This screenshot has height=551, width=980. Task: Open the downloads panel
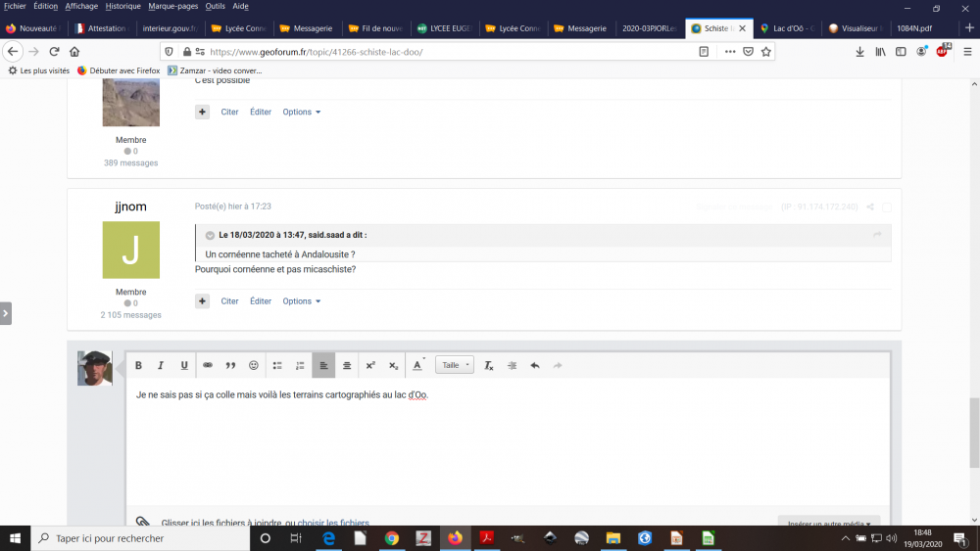(x=860, y=52)
